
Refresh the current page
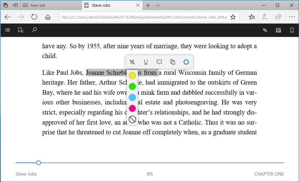click(x=34, y=17)
